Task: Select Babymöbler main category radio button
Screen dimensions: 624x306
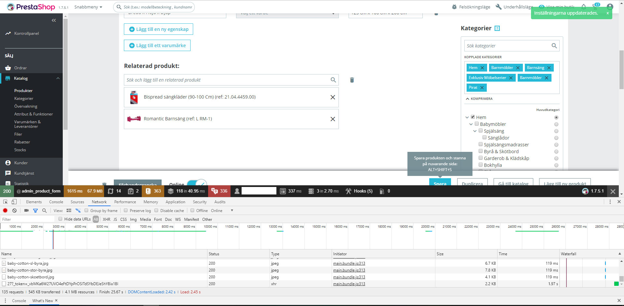Action: point(556,124)
